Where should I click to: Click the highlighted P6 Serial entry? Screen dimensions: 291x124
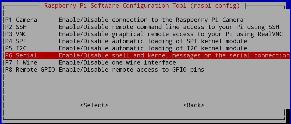tap(147, 55)
